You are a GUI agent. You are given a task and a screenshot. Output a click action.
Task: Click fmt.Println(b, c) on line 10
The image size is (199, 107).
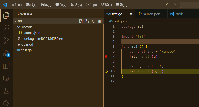pyautogui.click(x=146, y=71)
